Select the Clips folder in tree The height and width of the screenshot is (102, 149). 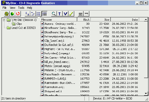click(x=19, y=24)
